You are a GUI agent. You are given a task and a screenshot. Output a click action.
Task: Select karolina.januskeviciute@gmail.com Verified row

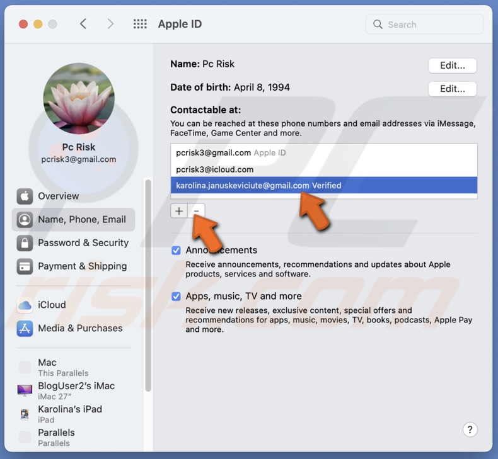tap(323, 185)
